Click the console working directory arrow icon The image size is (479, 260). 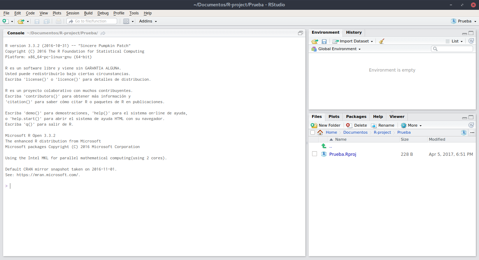[103, 33]
